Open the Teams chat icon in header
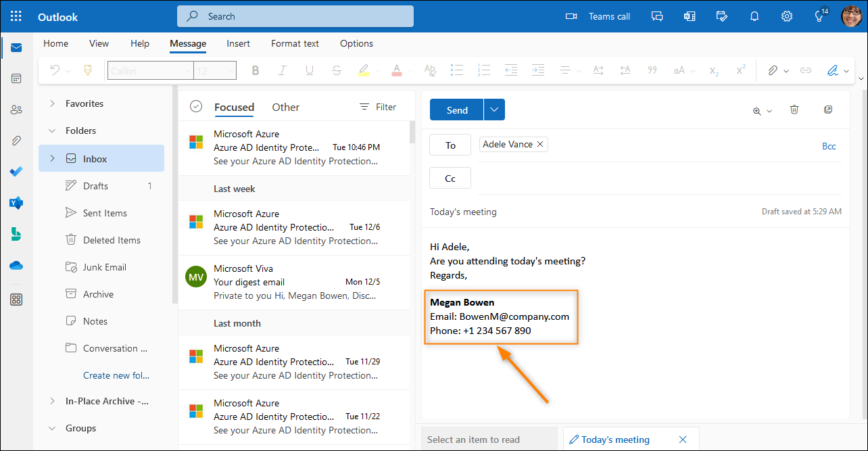 656,16
